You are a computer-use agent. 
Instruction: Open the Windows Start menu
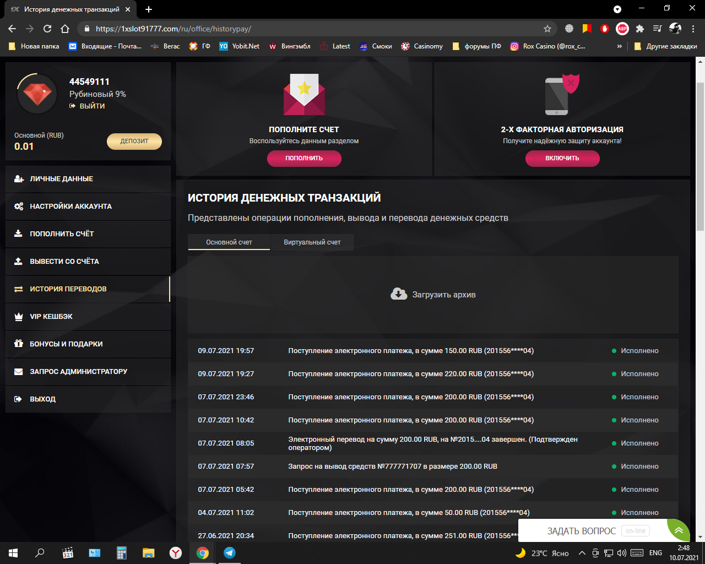click(13, 553)
